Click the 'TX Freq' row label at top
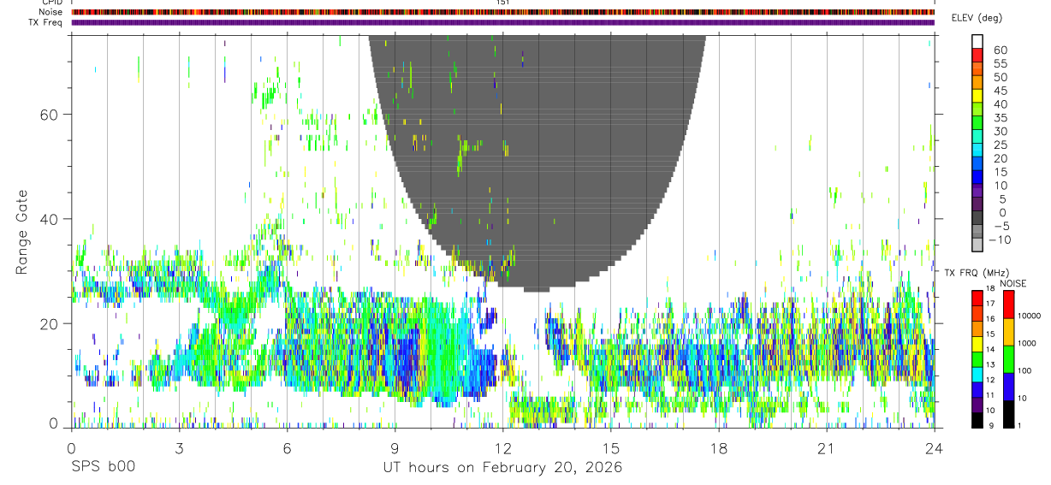1051x485 pixels. [45, 22]
